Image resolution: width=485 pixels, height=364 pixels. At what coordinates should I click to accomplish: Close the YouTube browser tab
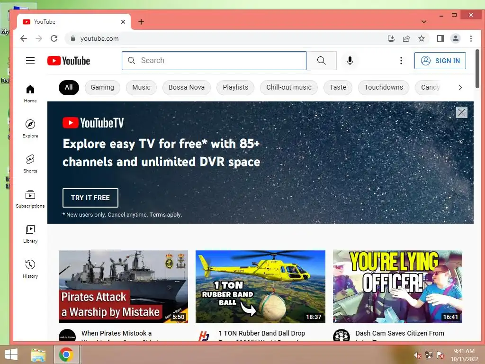pyautogui.click(x=123, y=22)
